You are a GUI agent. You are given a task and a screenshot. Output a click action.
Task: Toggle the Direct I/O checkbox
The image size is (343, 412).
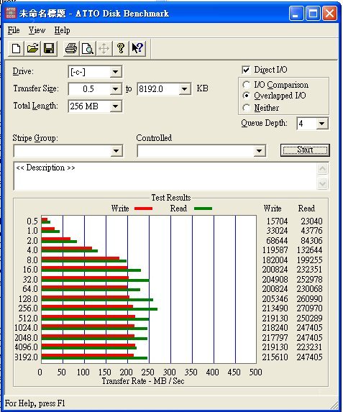pos(246,70)
